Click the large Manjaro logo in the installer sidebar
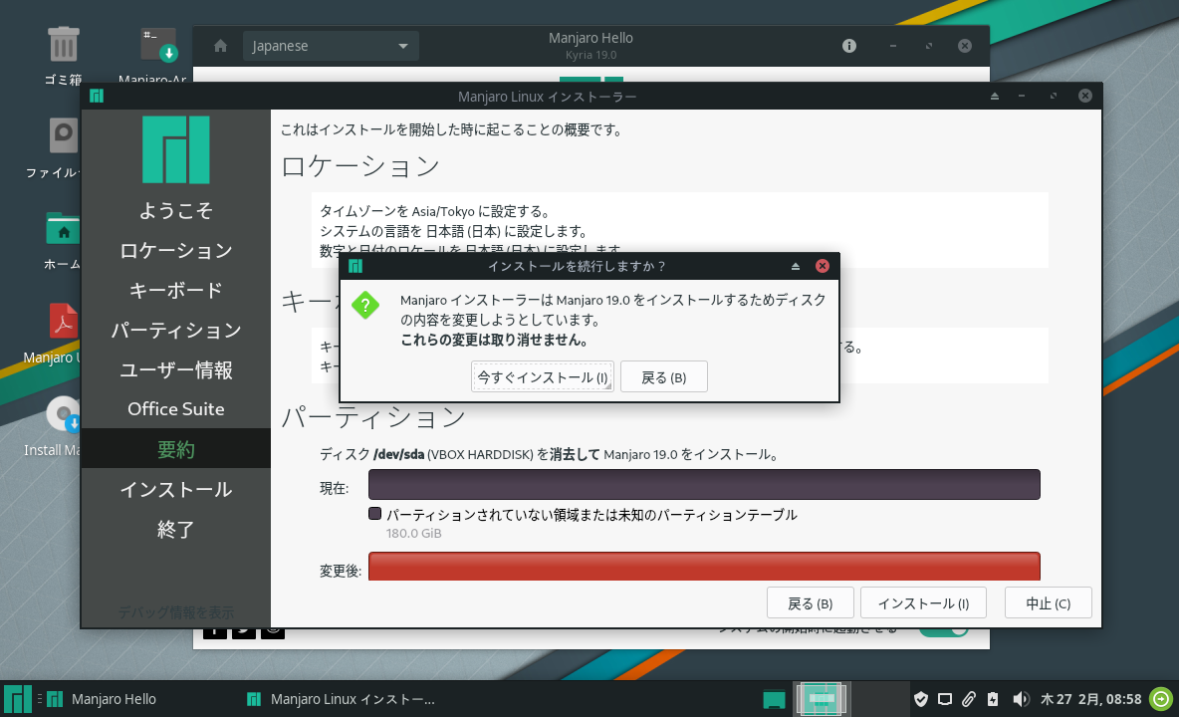 coord(176,149)
